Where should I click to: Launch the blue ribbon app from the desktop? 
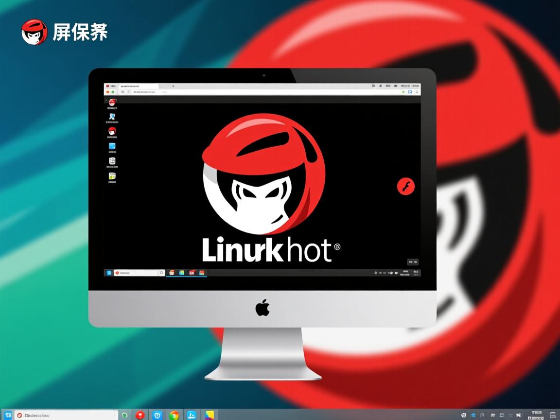pos(112,117)
